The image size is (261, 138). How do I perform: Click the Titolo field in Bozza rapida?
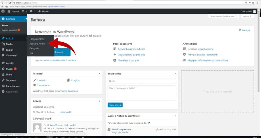click(142, 81)
